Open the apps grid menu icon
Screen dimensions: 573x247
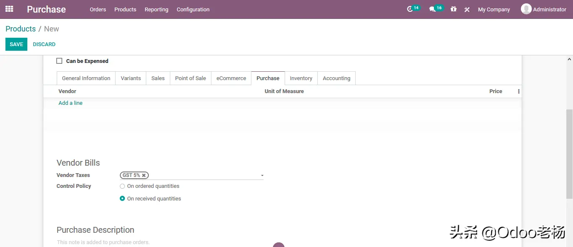coord(9,9)
